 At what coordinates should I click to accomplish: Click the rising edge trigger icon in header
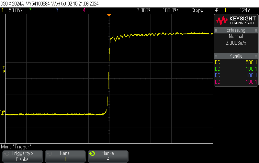click(216, 10)
